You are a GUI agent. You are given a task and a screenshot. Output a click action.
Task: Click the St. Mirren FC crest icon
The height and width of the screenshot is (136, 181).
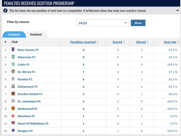13,72
